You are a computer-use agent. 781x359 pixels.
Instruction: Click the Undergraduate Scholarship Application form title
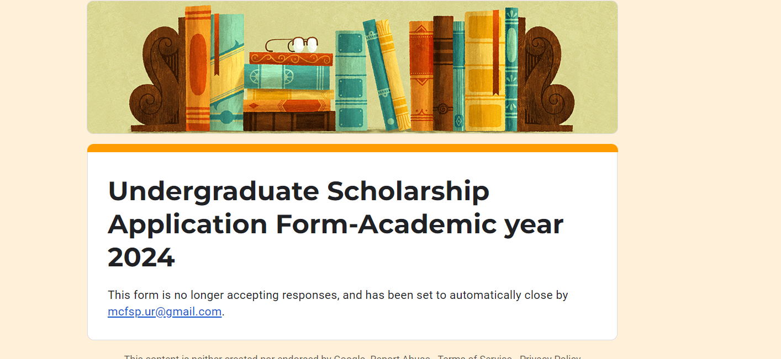click(336, 224)
